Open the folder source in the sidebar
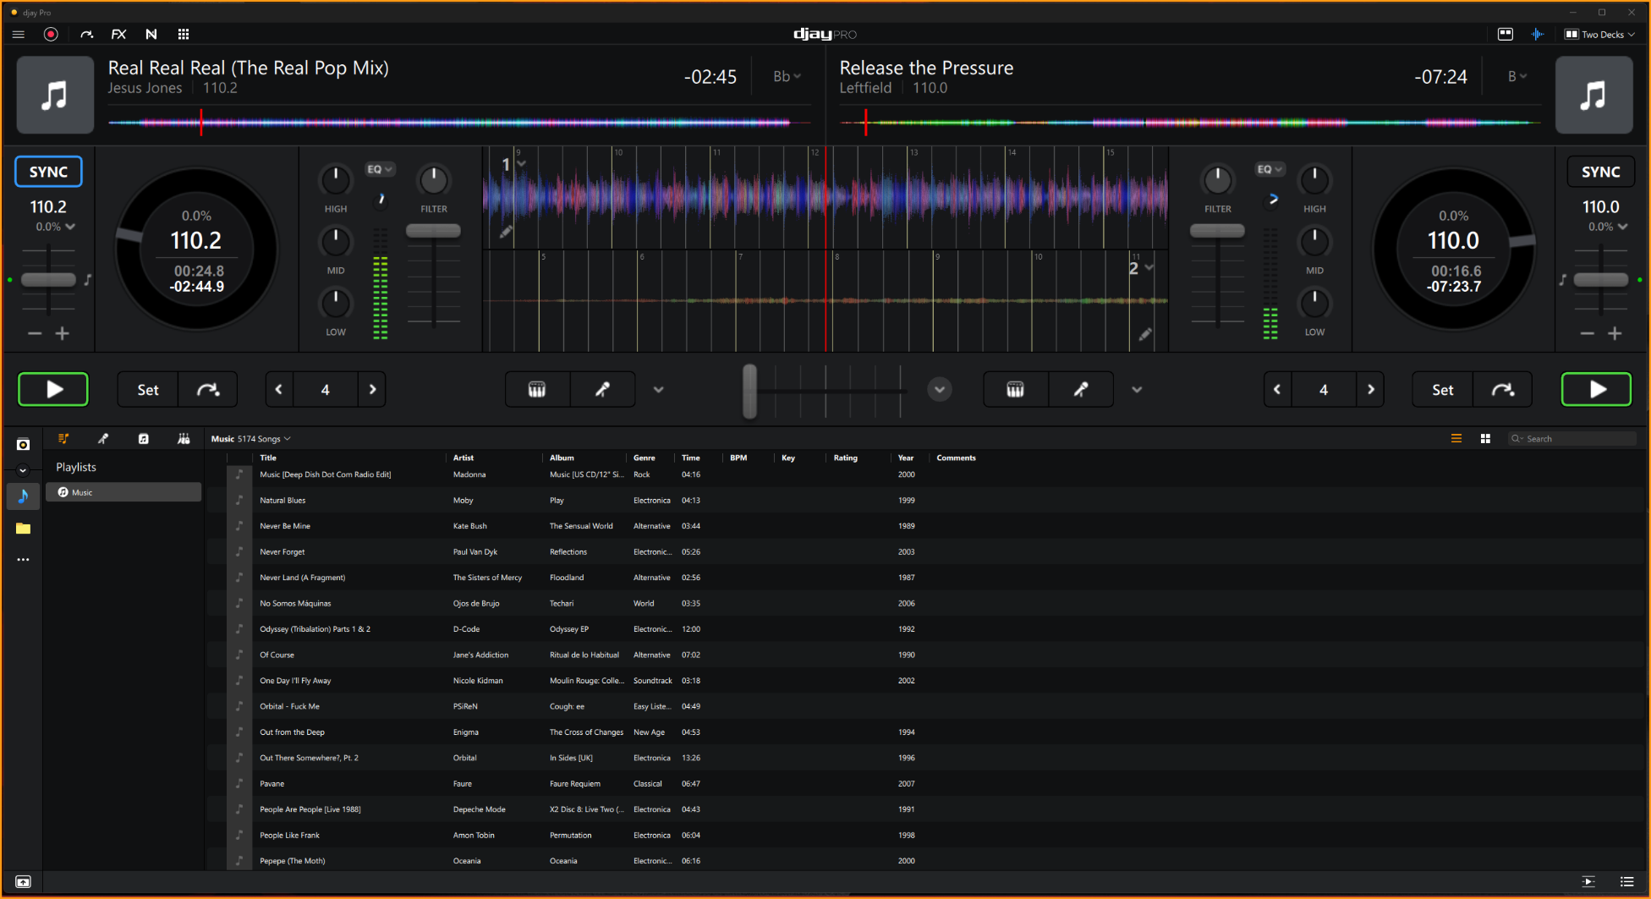This screenshot has height=899, width=1651. pyautogui.click(x=23, y=529)
